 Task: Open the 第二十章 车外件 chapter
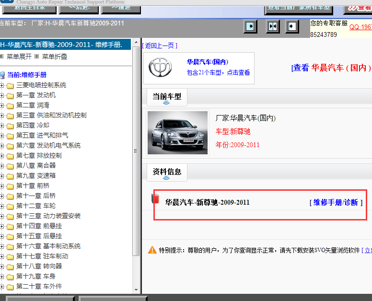(x=39, y=286)
